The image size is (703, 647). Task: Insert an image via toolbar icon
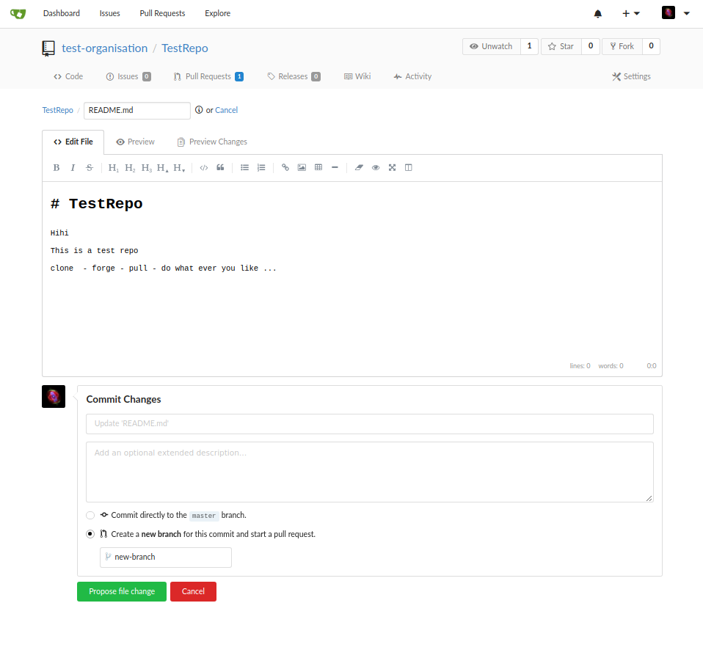pyautogui.click(x=302, y=167)
